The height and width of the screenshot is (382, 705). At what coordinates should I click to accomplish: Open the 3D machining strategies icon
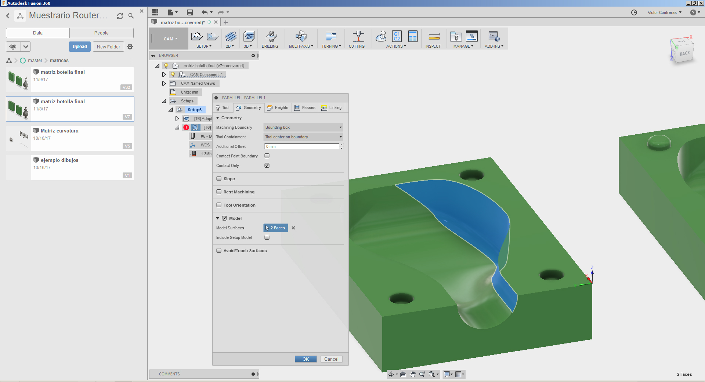pyautogui.click(x=249, y=36)
